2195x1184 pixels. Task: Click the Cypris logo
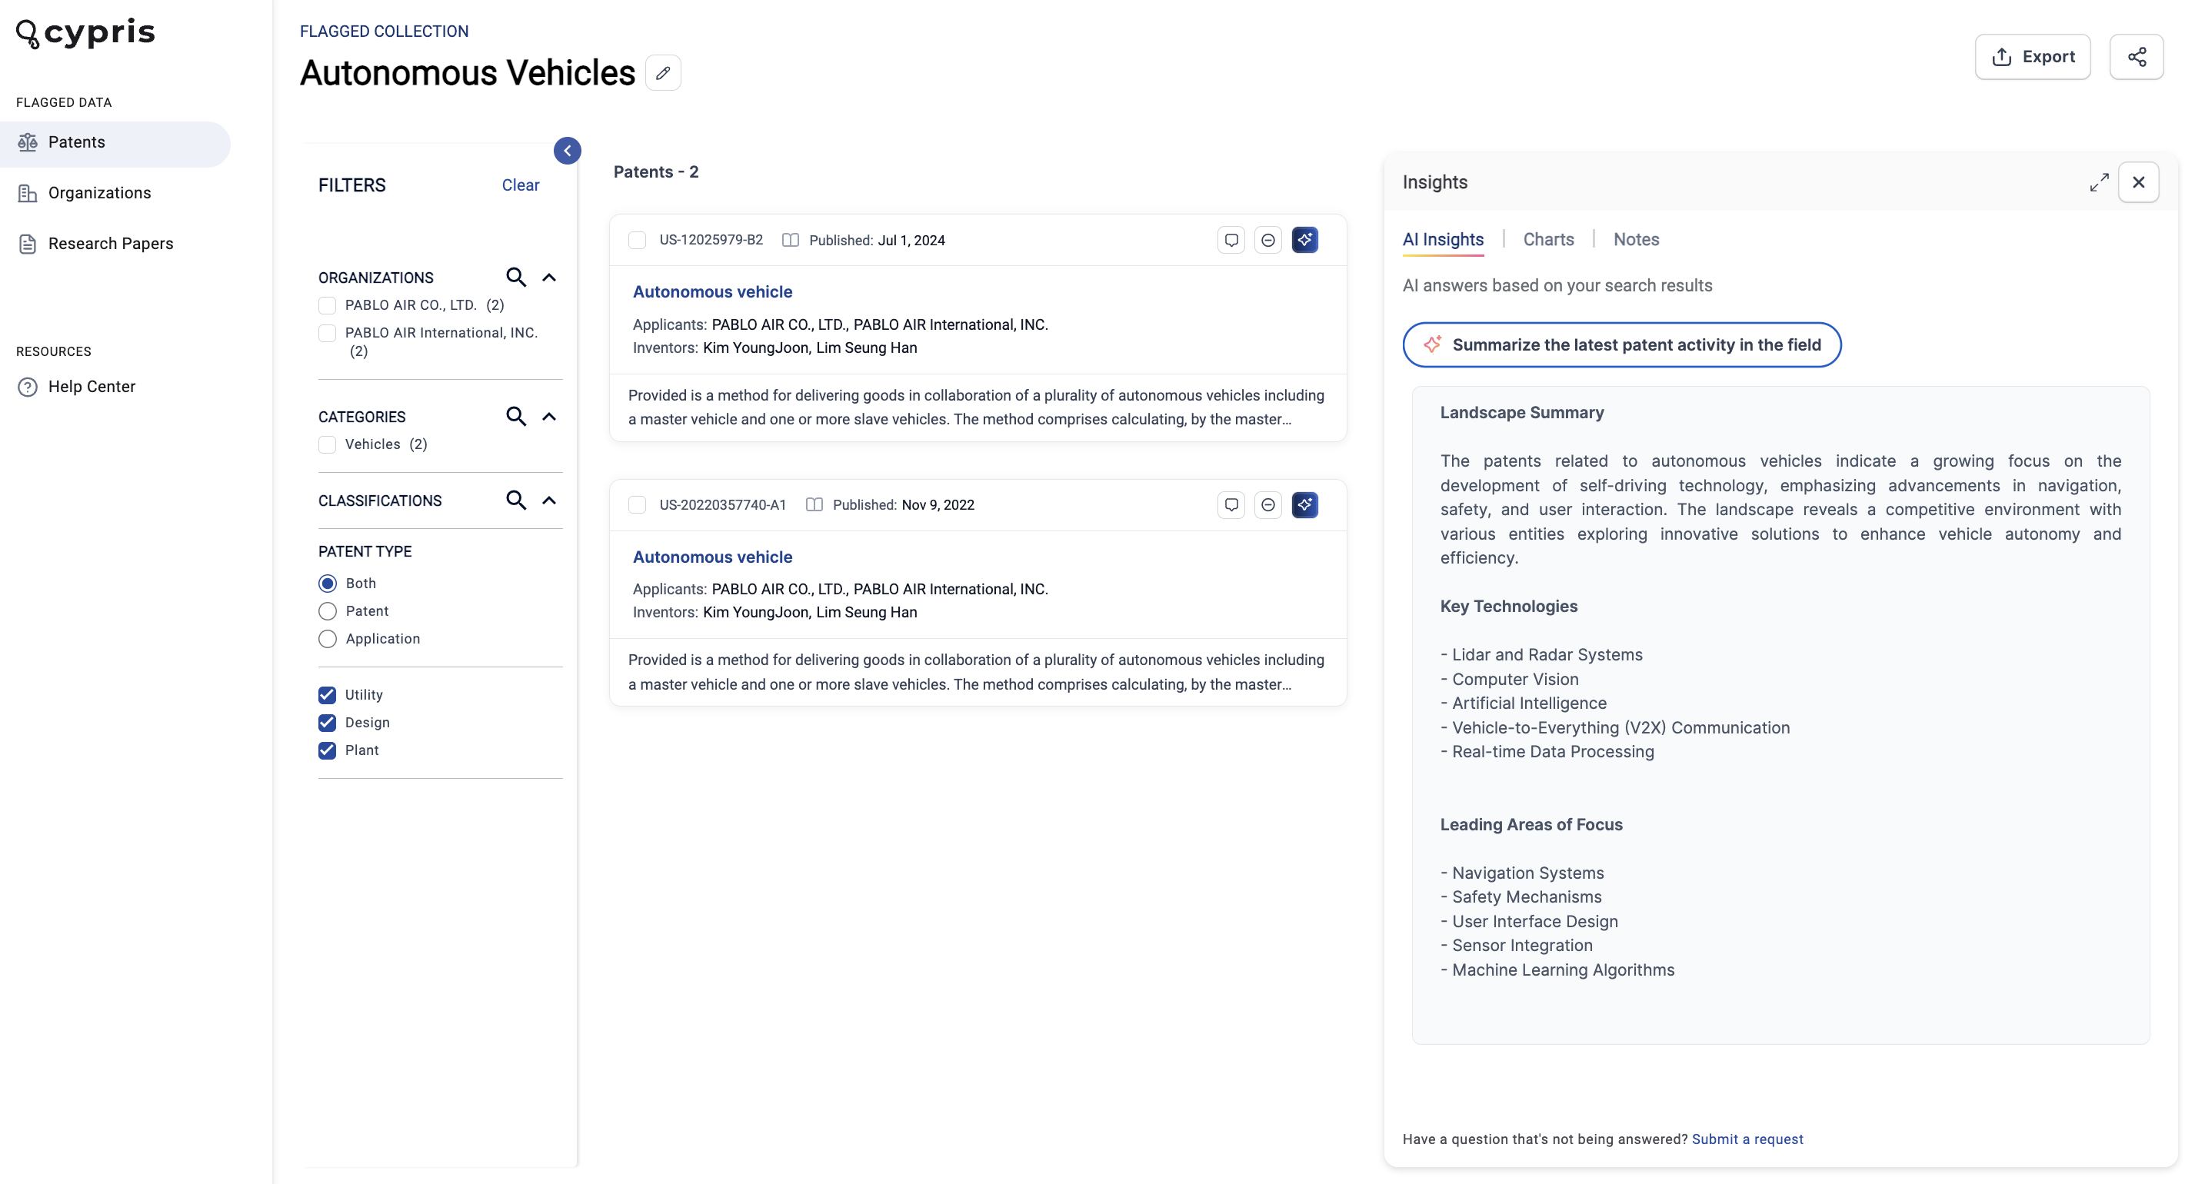pyautogui.click(x=85, y=32)
